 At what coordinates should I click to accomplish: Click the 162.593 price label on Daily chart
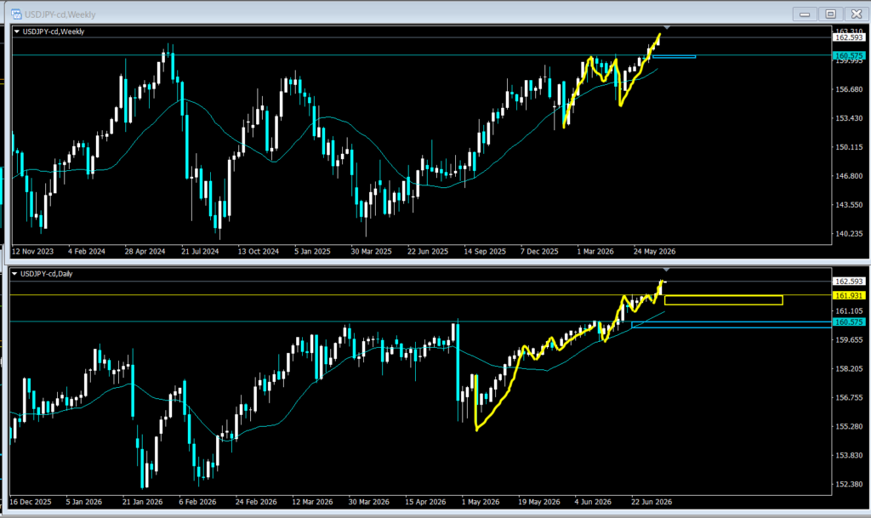click(849, 282)
